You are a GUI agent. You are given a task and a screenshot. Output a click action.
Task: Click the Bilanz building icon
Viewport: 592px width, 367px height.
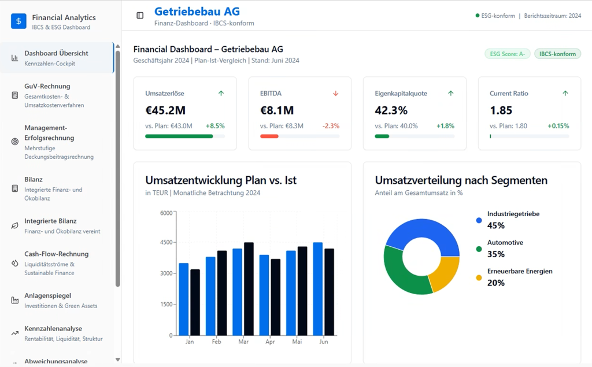coord(15,188)
